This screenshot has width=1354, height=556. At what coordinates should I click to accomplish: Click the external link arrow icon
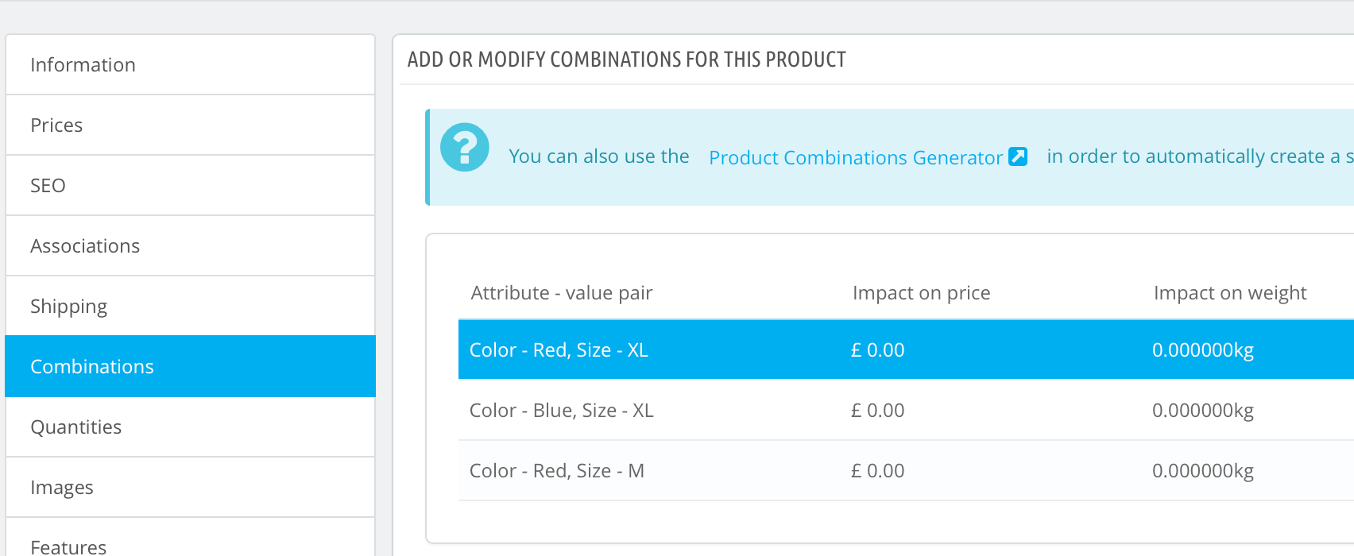[1018, 156]
